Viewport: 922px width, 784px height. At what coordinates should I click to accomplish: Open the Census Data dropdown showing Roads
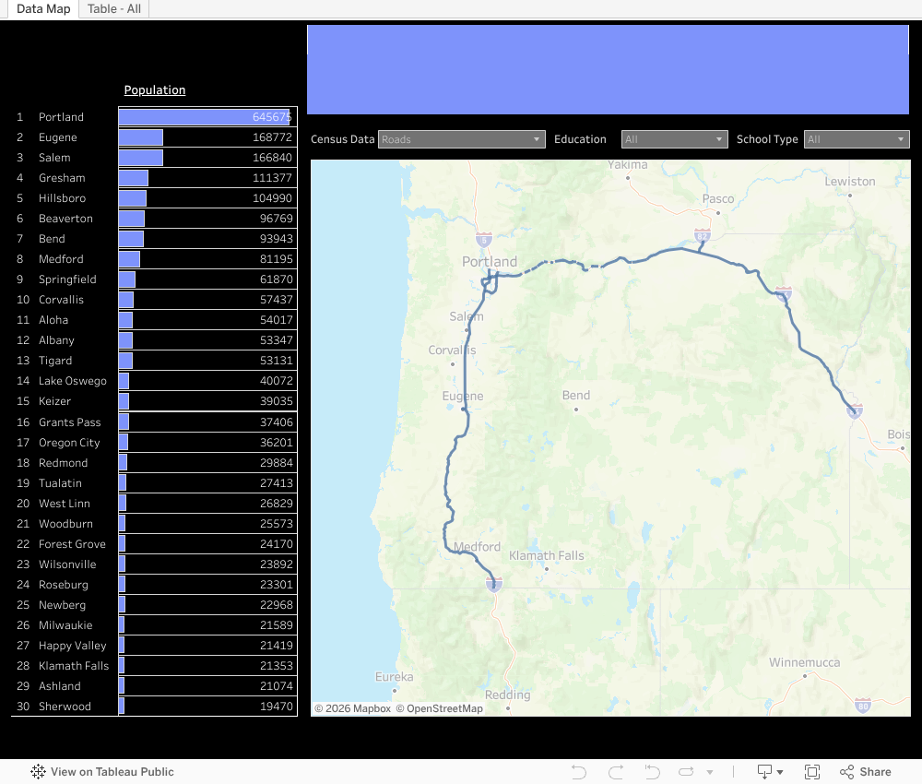(x=461, y=138)
